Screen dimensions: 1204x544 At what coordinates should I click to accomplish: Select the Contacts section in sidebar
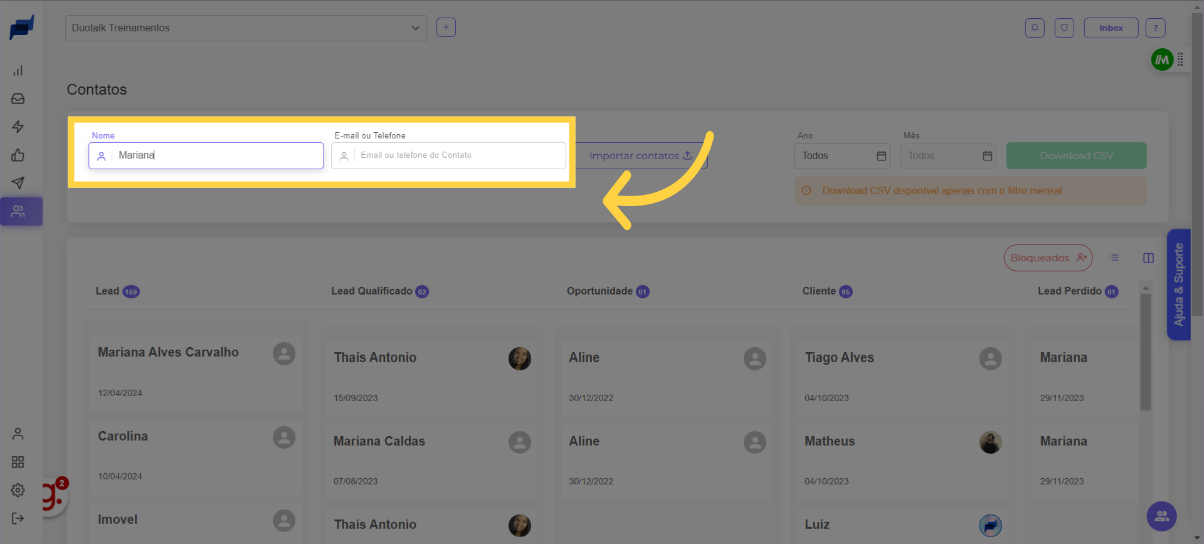tap(18, 211)
